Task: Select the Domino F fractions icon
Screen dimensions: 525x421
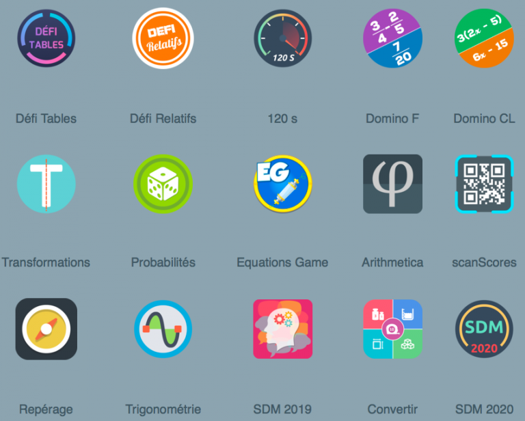Action: point(393,38)
